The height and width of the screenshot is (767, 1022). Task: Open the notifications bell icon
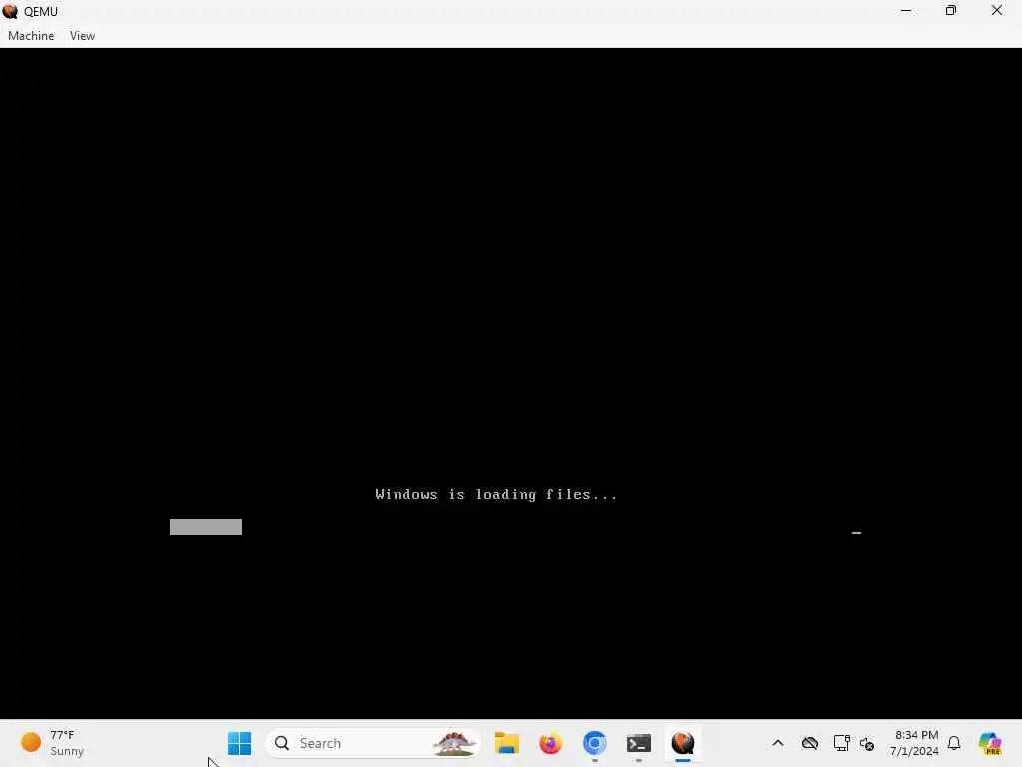coord(954,743)
